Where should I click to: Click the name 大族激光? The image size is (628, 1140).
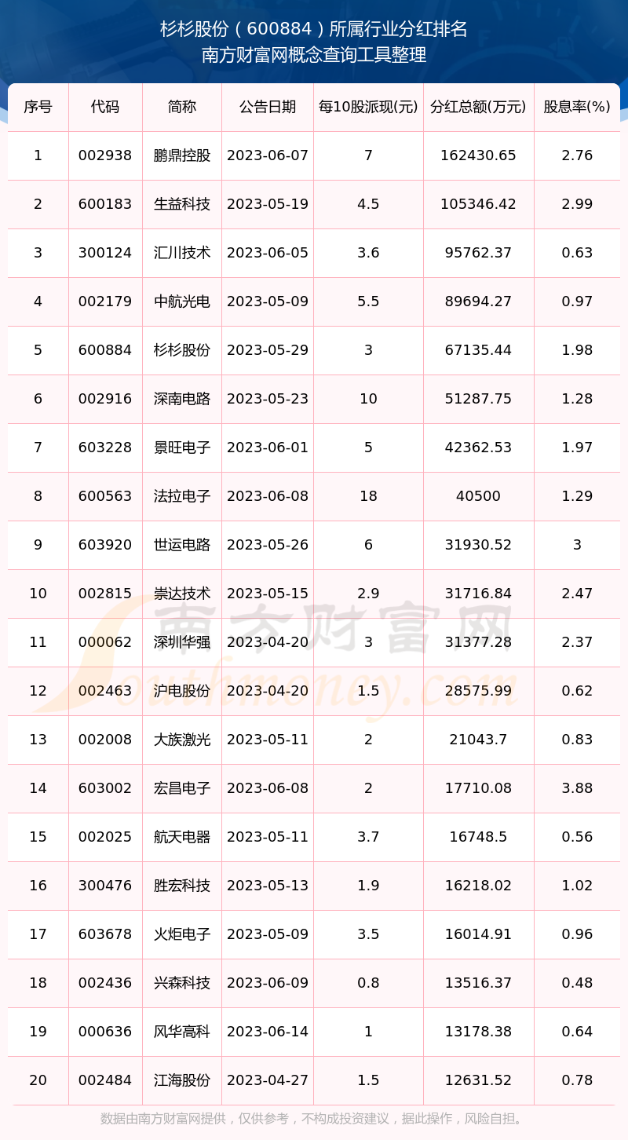[x=182, y=740]
